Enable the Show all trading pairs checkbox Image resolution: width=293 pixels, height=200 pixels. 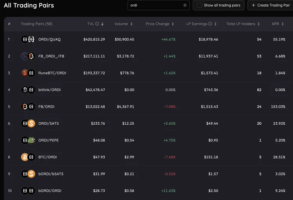199,5
